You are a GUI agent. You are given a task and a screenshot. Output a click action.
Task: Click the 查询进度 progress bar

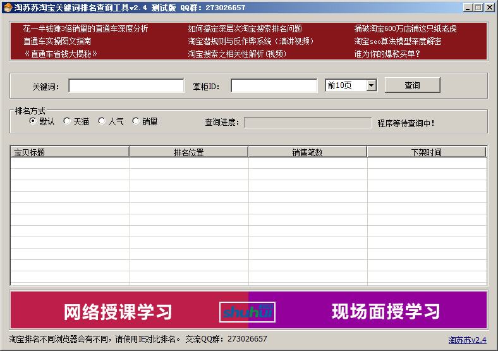(308, 123)
